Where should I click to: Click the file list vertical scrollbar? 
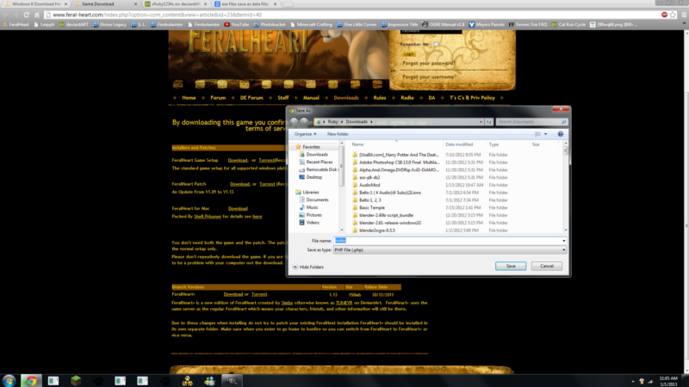pyautogui.click(x=566, y=186)
